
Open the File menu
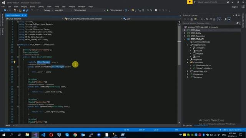point(3,7)
